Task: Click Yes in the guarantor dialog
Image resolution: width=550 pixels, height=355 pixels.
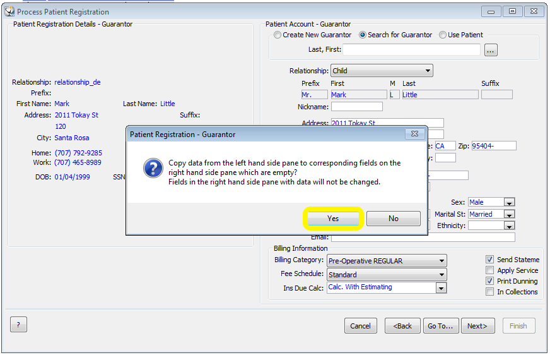Action: pos(333,219)
